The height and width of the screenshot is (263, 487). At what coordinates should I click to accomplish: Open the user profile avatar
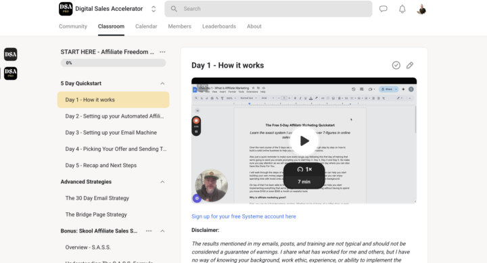pos(421,9)
